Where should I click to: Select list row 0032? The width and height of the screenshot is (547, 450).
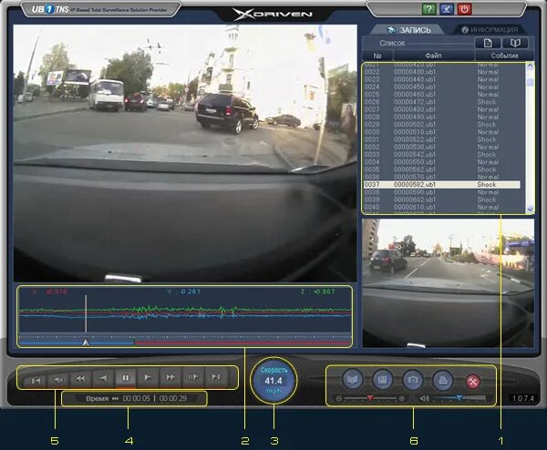(442, 147)
